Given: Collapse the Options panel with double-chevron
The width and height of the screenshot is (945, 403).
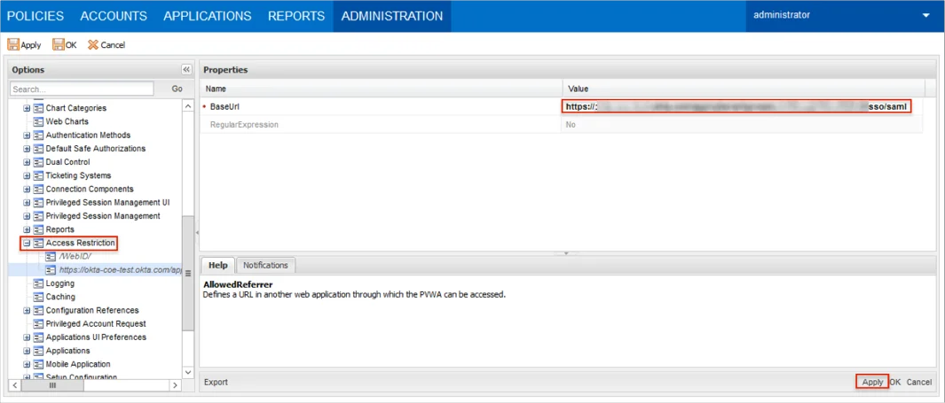Looking at the screenshot, I should tap(186, 70).
